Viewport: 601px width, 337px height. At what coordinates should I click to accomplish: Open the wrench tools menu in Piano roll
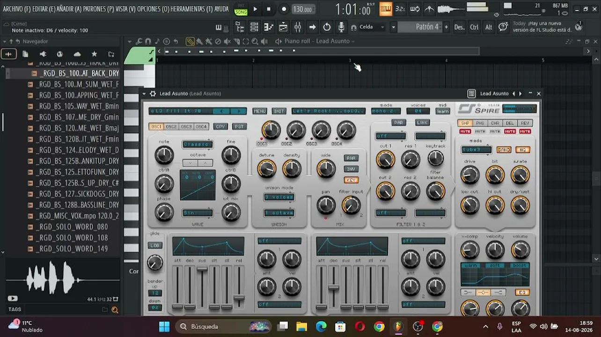tap(139, 41)
